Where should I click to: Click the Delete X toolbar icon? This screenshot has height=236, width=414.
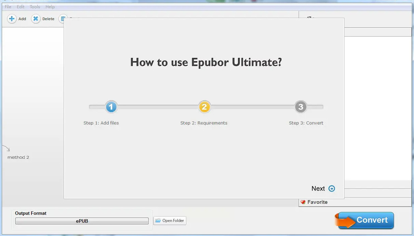tap(36, 19)
